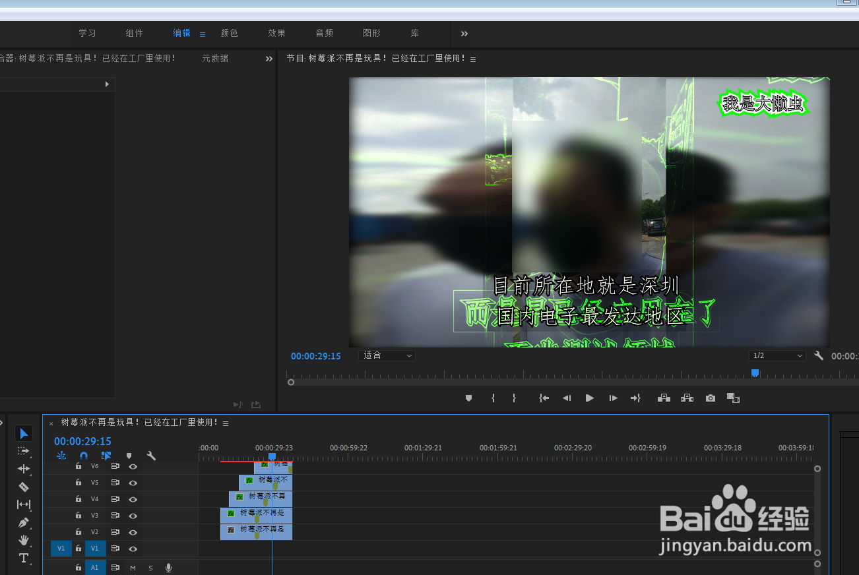
Task: Toggle V6 track visibility eye
Action: [133, 466]
